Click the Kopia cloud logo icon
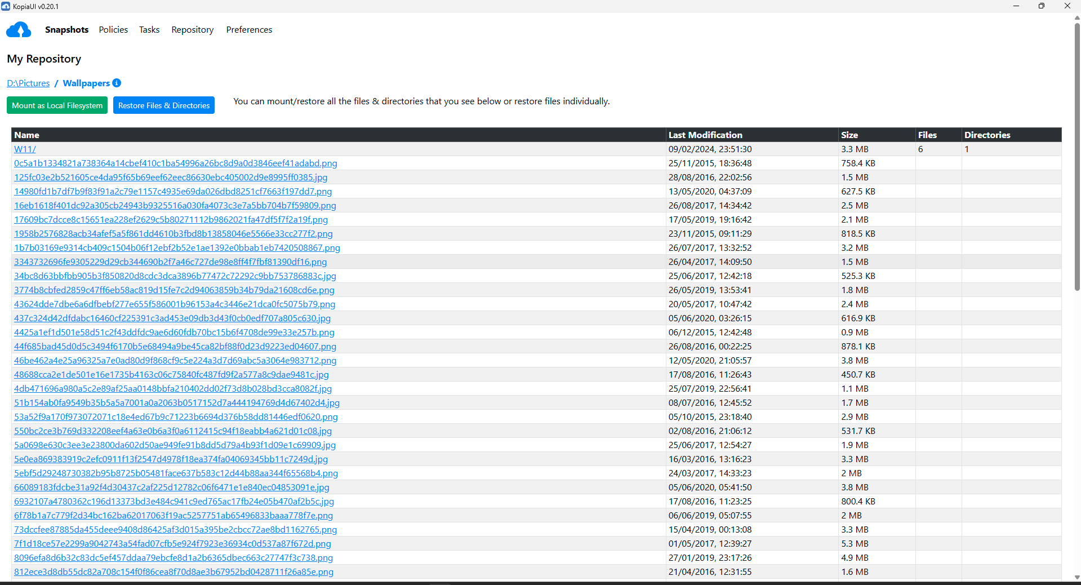Screen dimensions: 1081x585 (19, 30)
